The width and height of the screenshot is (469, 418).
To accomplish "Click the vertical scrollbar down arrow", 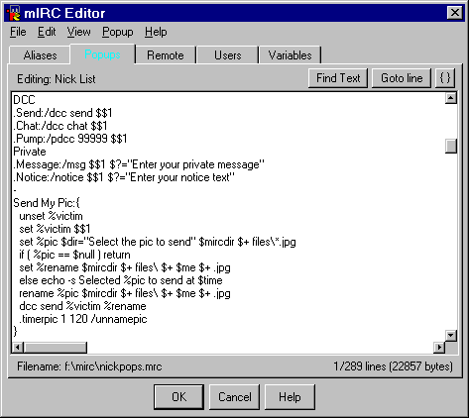I will (x=451, y=336).
